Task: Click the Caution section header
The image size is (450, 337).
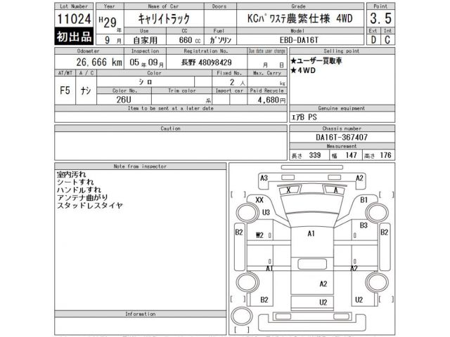Action: [171, 128]
